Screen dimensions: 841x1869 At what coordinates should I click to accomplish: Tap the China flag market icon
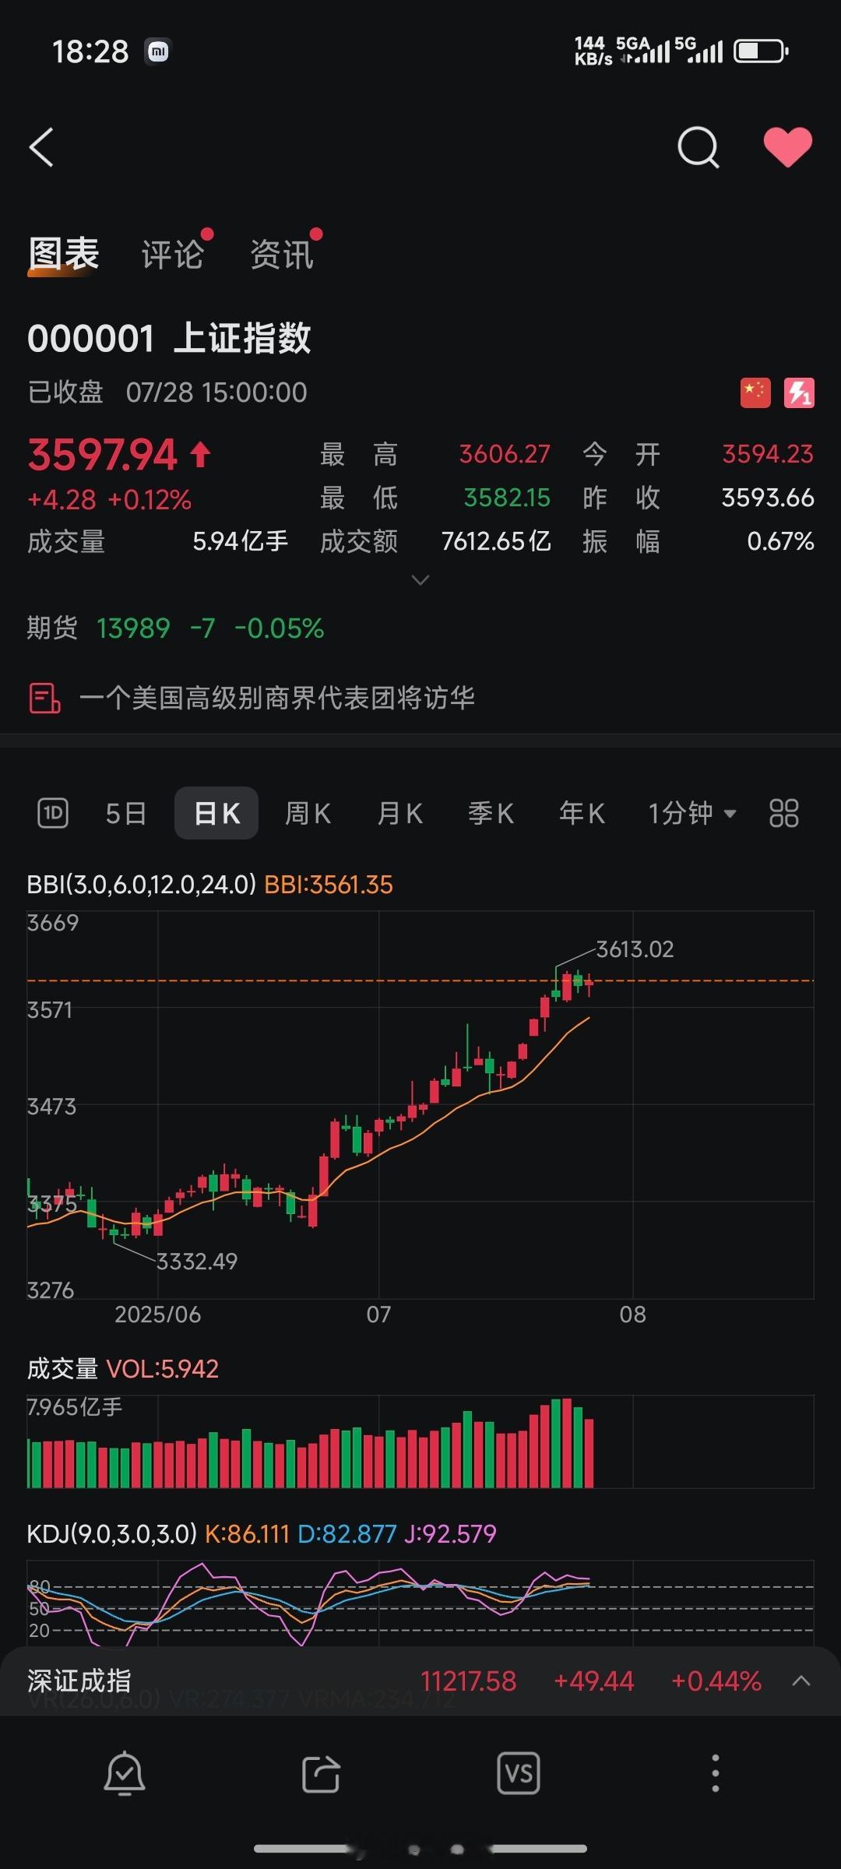755,392
